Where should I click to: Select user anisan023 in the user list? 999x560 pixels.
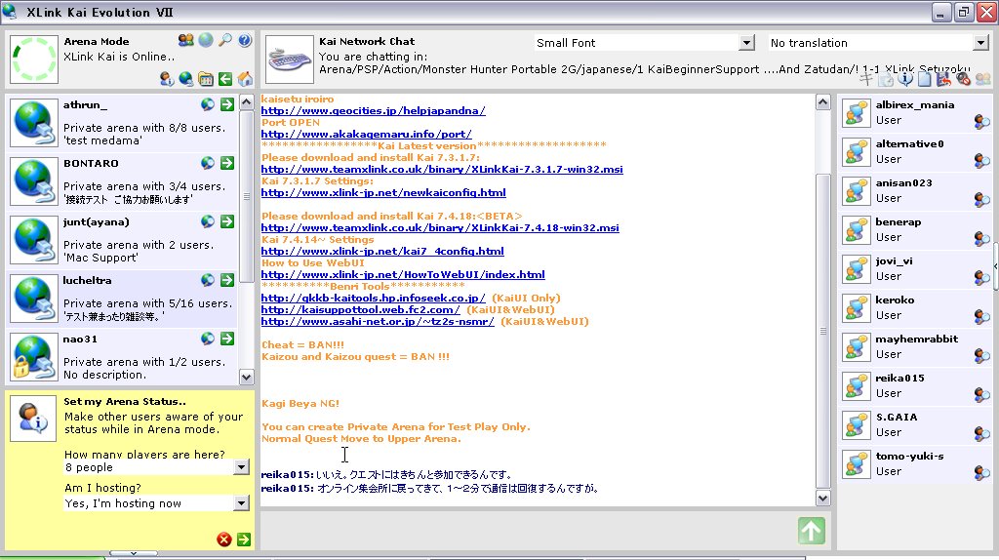(915, 191)
